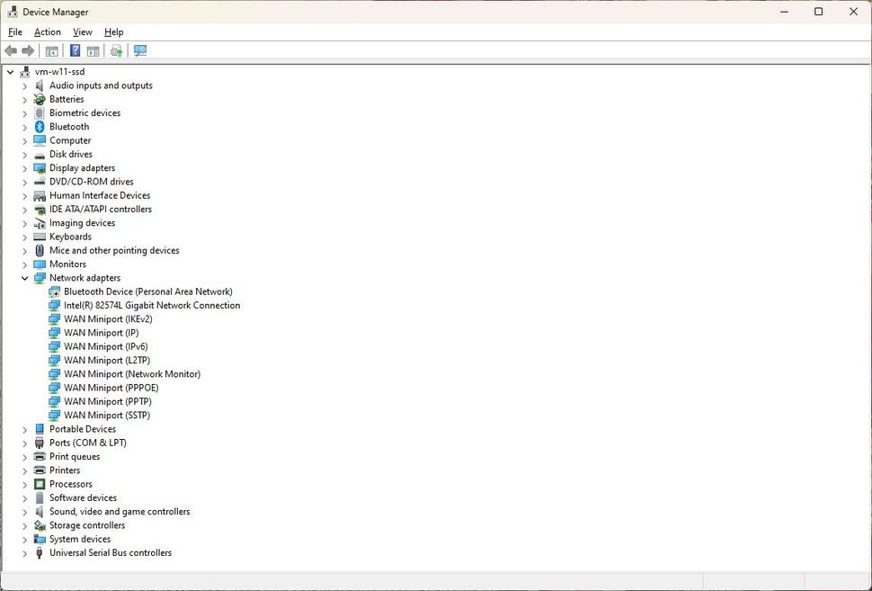This screenshot has height=591, width=872.
Task: Click the blue Help question mark toolbar icon
Action: 76,51
